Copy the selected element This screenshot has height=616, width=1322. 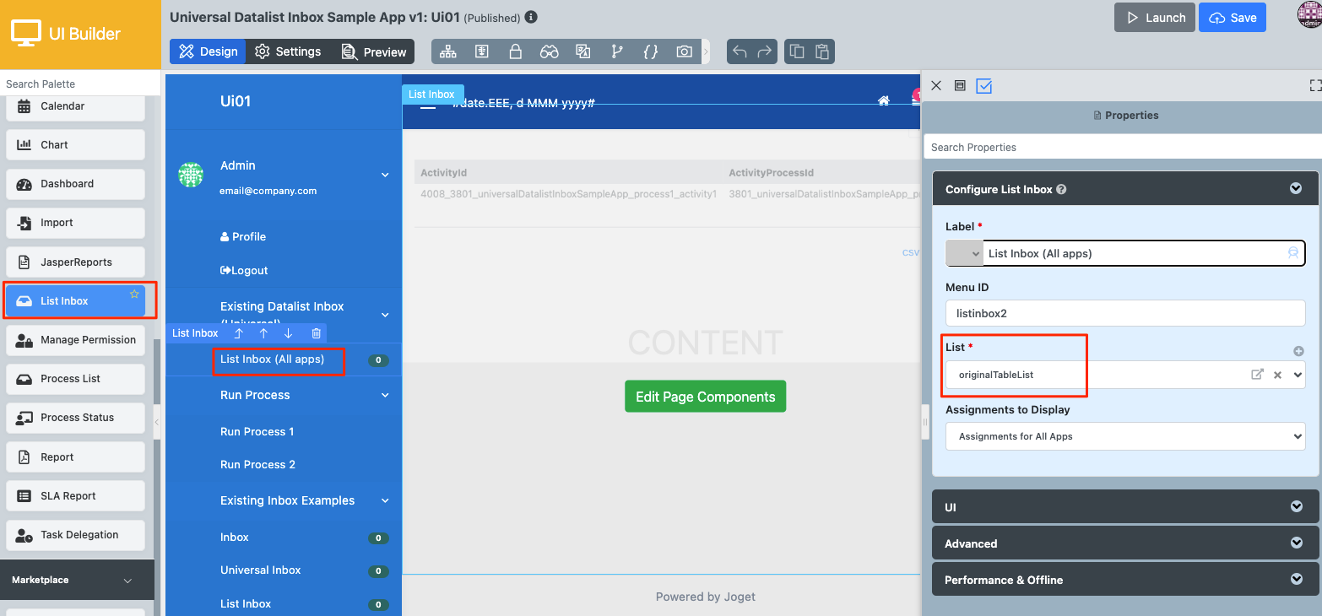tap(797, 51)
